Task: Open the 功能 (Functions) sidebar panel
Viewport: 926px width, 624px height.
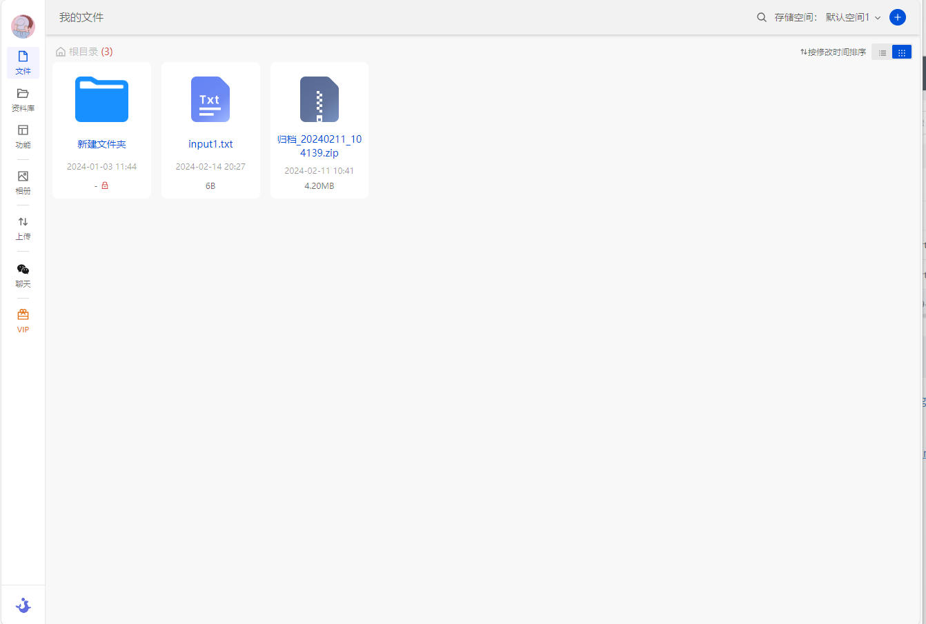Action: click(23, 136)
